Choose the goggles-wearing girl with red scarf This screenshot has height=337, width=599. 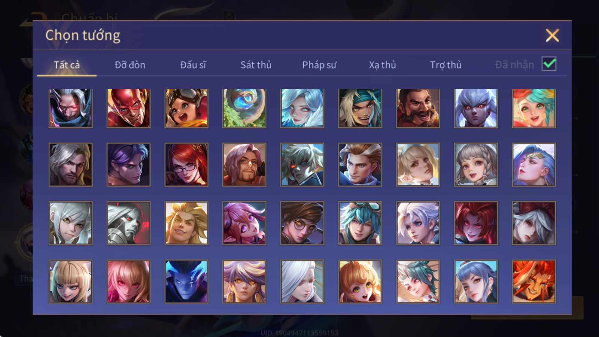(186, 108)
